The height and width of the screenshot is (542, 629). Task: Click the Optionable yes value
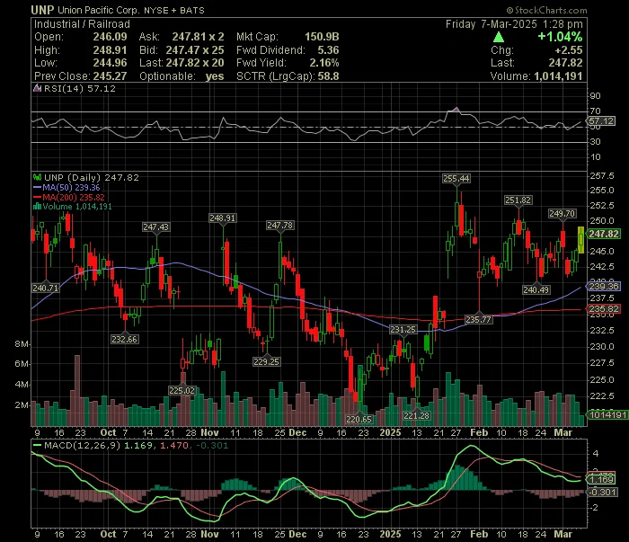pyautogui.click(x=215, y=76)
